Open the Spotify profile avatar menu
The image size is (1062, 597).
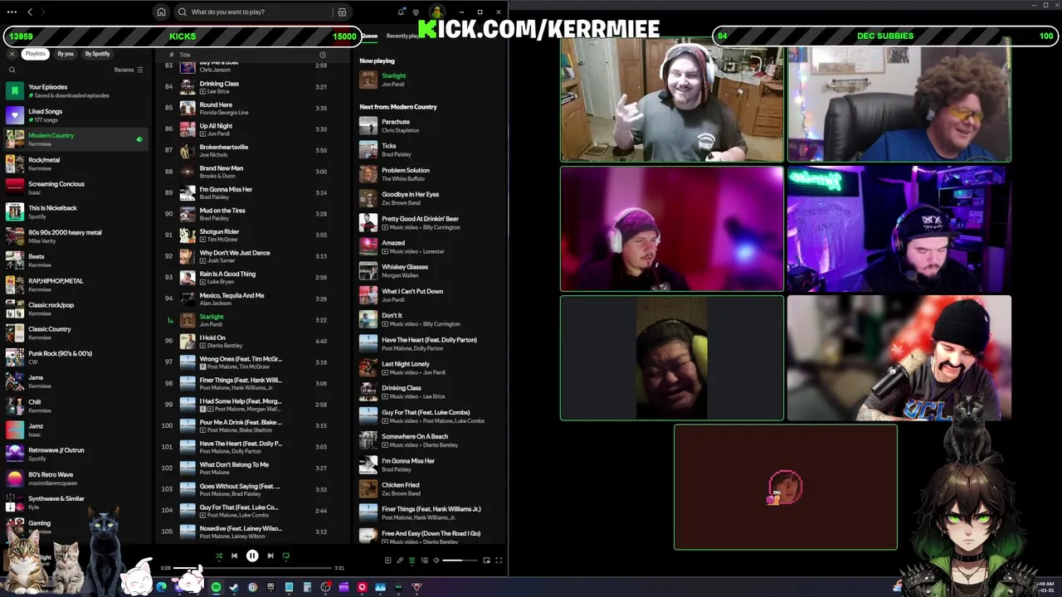(x=436, y=12)
